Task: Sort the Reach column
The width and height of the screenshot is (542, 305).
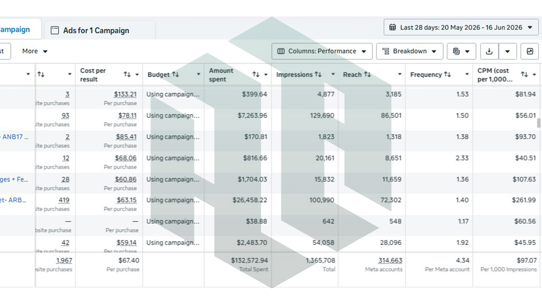Action: (367, 74)
